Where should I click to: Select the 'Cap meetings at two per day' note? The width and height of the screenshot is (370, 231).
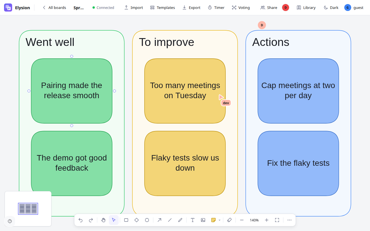pos(298,91)
